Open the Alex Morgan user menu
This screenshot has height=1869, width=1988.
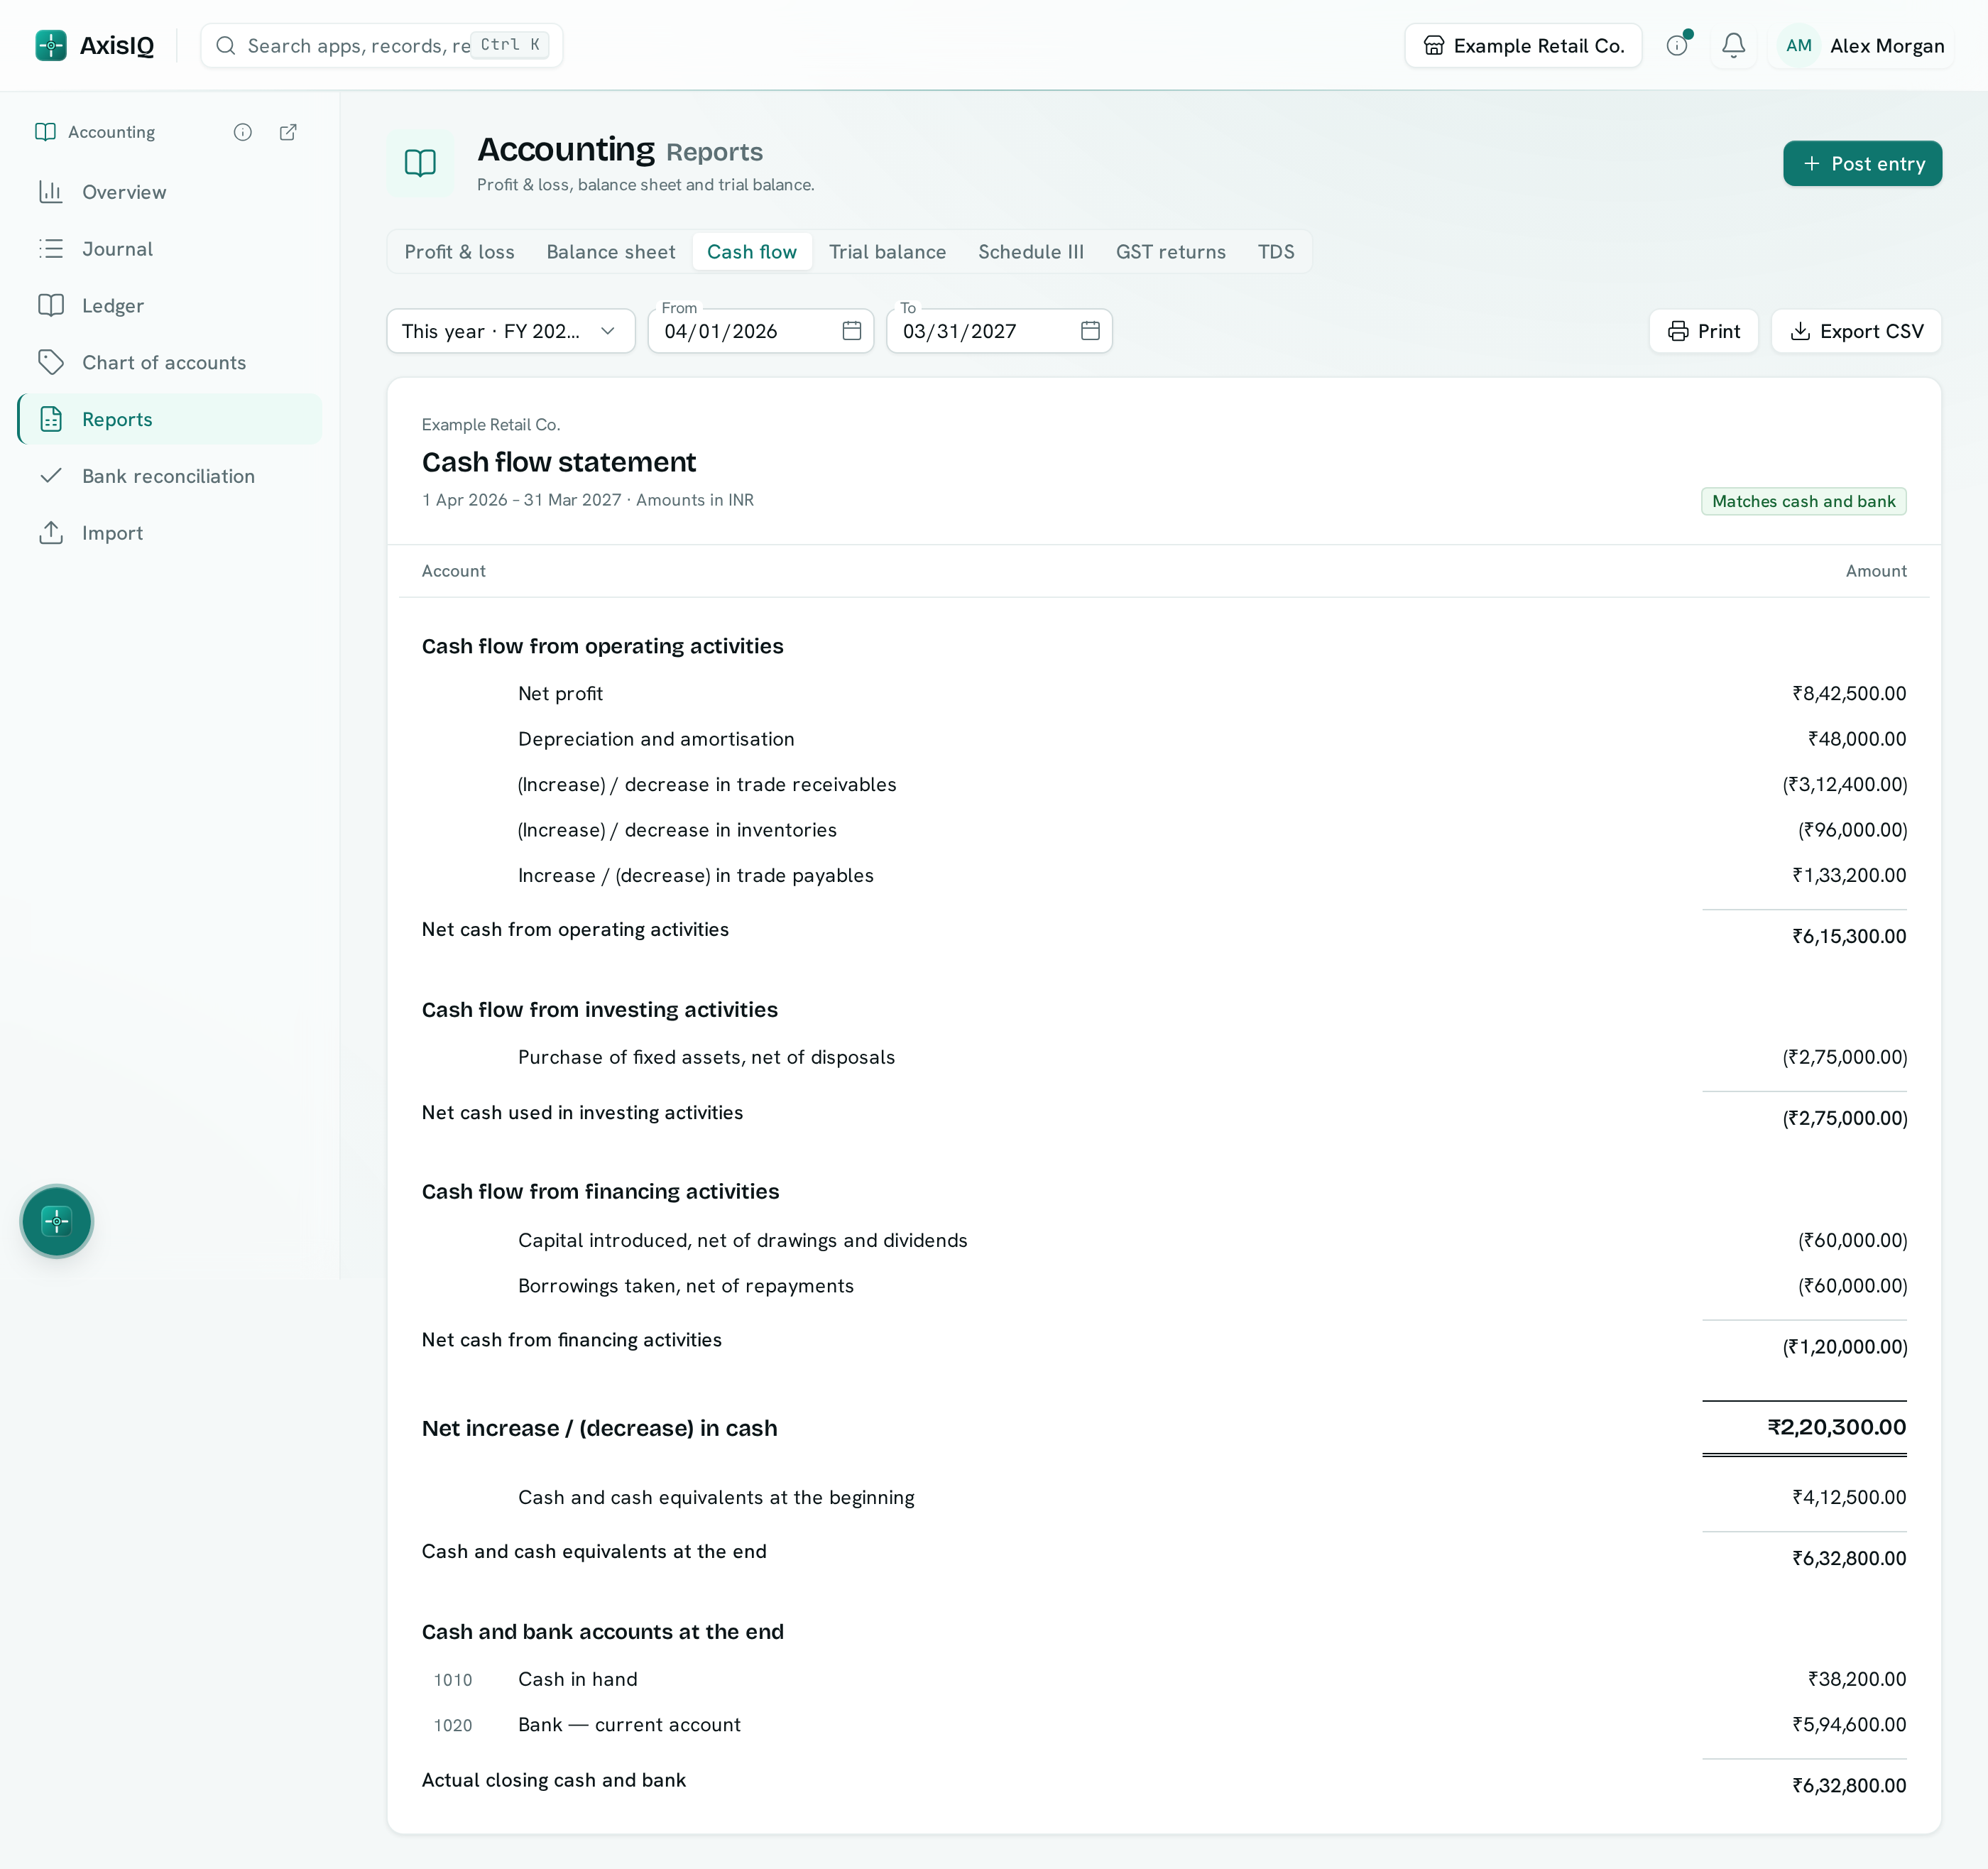[1861, 46]
